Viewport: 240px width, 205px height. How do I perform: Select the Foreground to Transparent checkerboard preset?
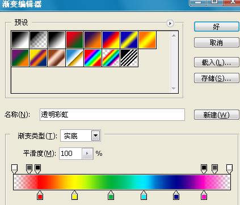click(x=38, y=40)
